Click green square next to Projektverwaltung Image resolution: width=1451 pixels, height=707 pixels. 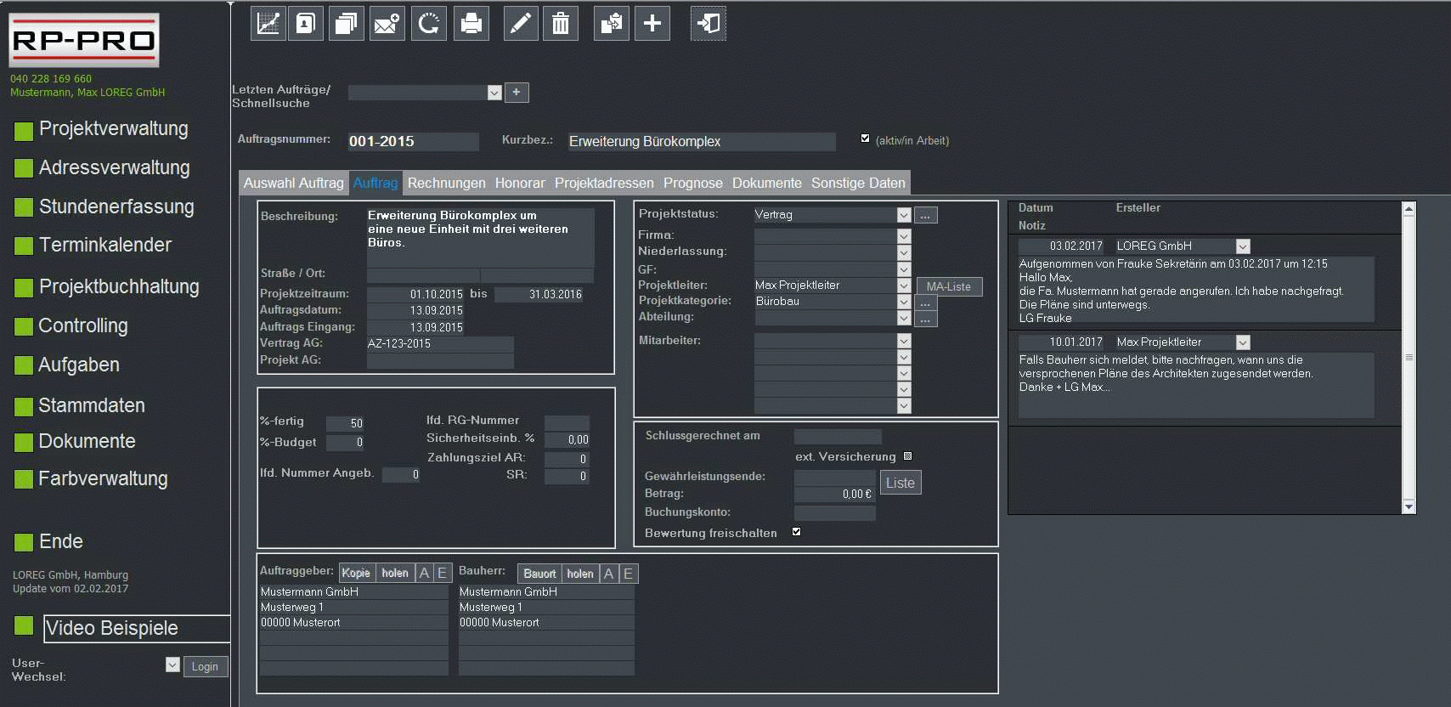[24, 130]
